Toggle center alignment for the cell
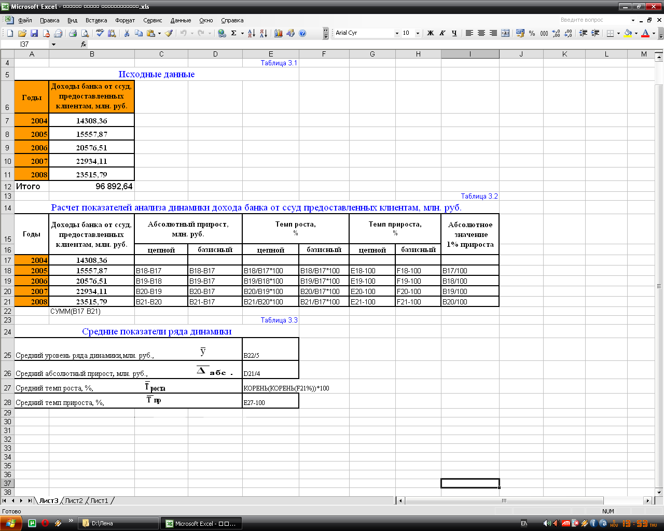Screen dimensions: 664x531 click(x=481, y=33)
